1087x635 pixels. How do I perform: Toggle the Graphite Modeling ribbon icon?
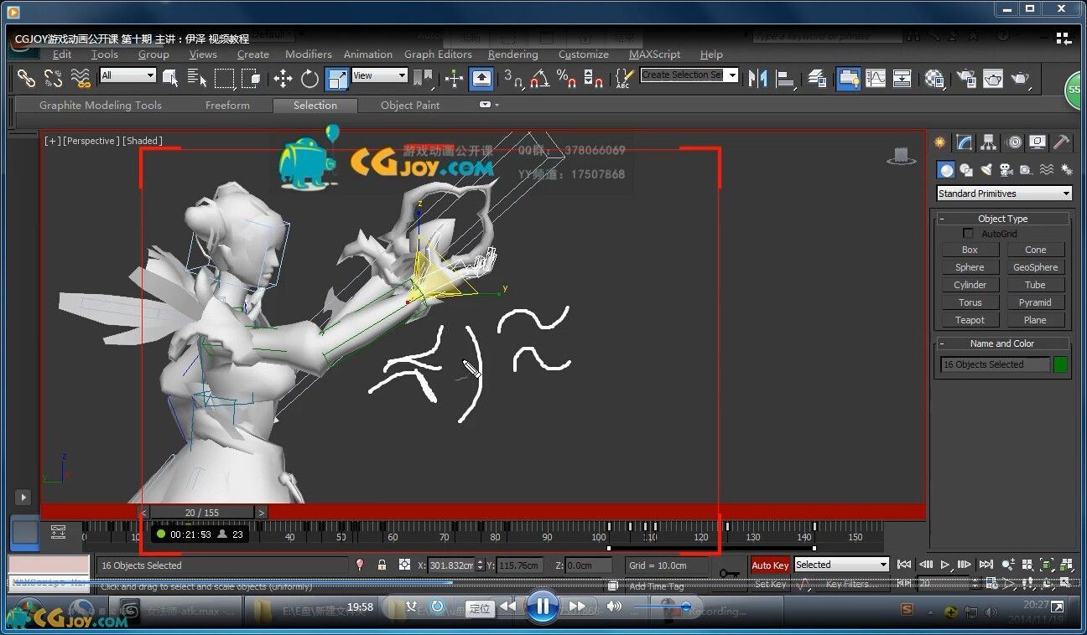848,78
